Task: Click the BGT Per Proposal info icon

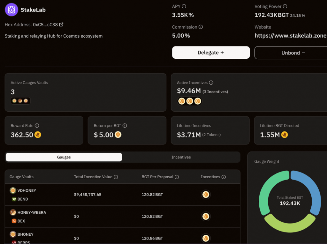Action: [177, 177]
